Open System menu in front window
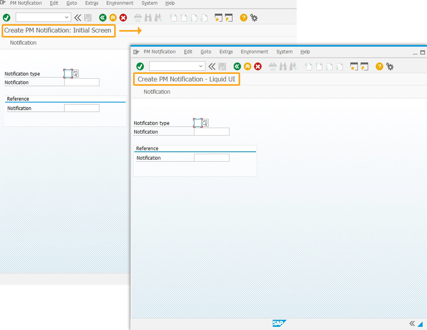Viewport: 427px width, 330px height. pos(284,52)
